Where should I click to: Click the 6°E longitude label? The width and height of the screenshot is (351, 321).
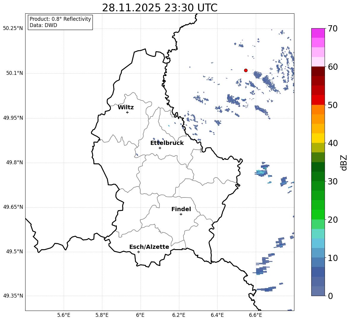pos(140,315)
